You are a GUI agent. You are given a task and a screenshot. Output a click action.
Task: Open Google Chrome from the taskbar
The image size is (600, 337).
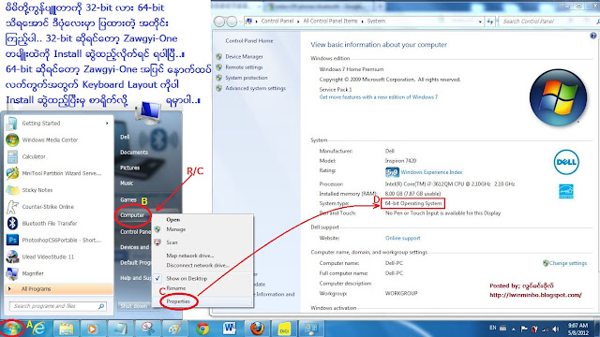click(202, 329)
